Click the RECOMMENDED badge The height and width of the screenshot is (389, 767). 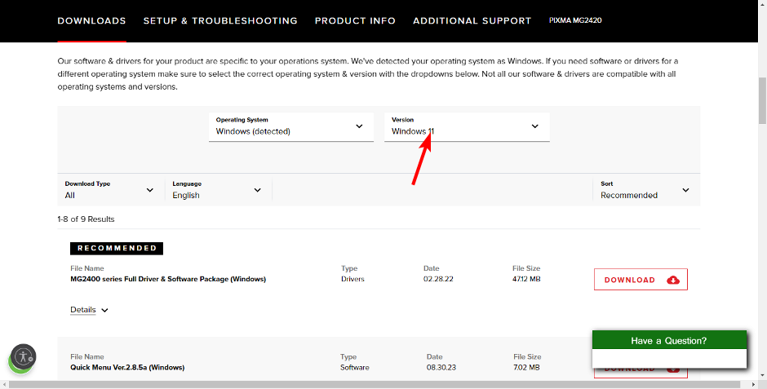[117, 248]
